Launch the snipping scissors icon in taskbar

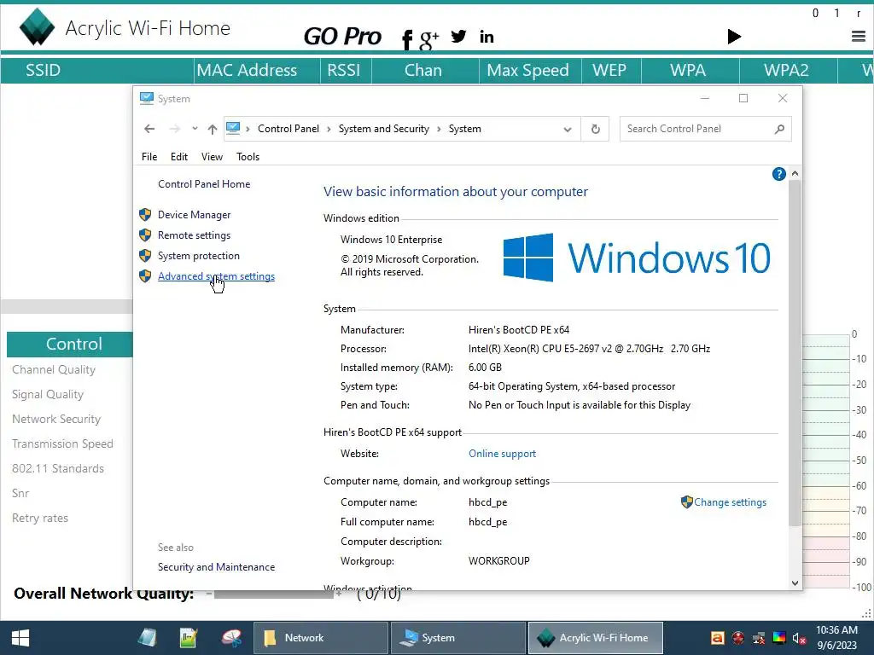pyautogui.click(x=230, y=638)
